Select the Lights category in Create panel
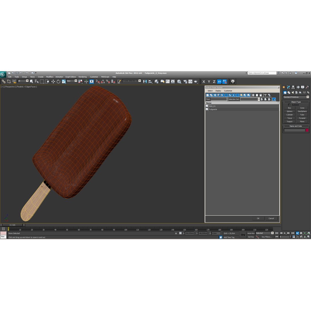311x311 pixels. [x=293, y=92]
